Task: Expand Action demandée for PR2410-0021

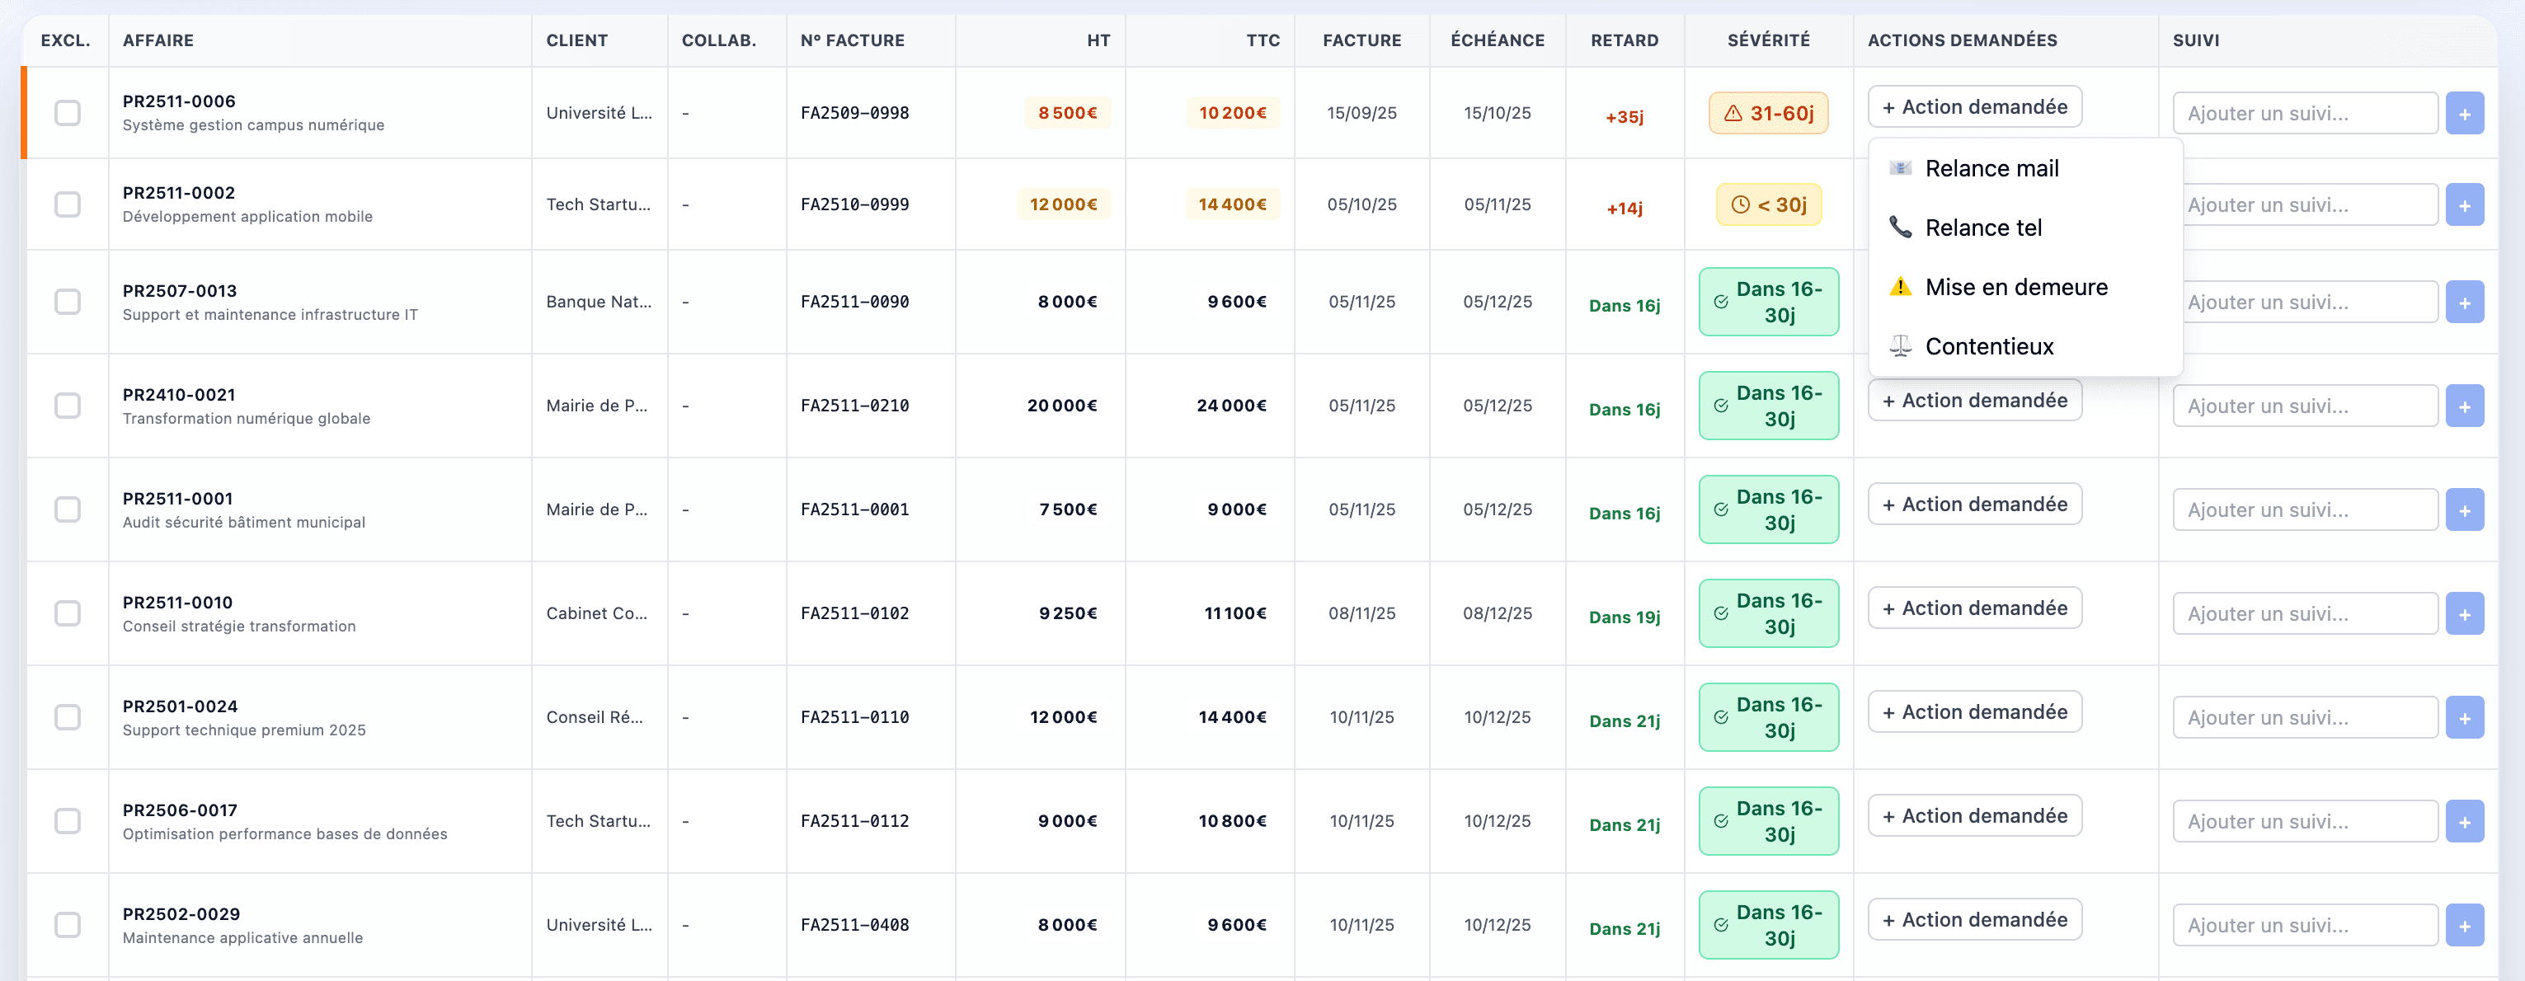Action: coord(1974,401)
